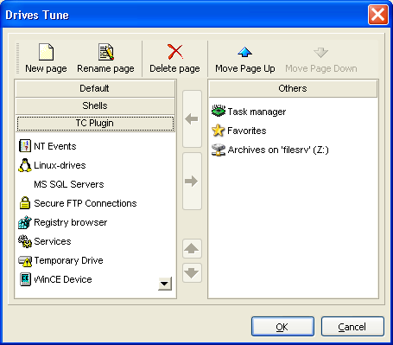Image resolution: width=393 pixels, height=345 pixels.
Task: Select the Temporary Drive warning icon
Action: point(25,260)
